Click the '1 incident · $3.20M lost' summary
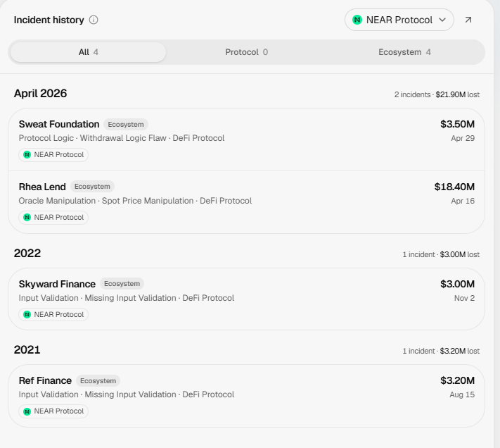The width and height of the screenshot is (500, 448). click(x=441, y=351)
